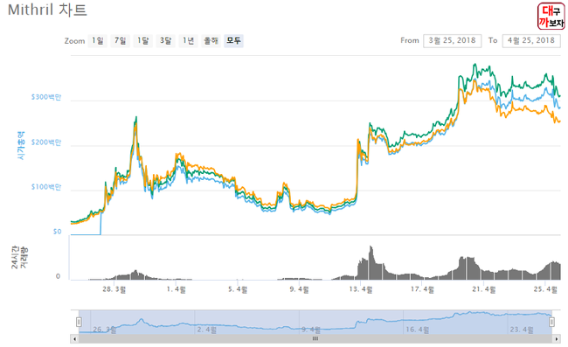Select the 1달 zoom range button
This screenshot has height=347, width=568.
click(142, 41)
